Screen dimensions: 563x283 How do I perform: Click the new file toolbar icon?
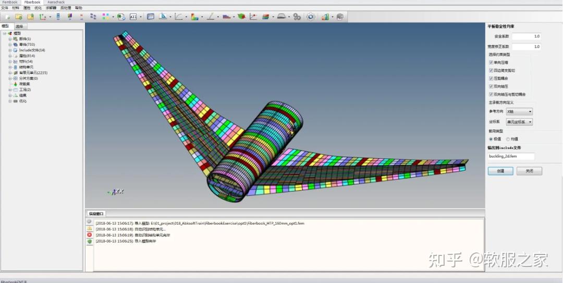pyautogui.click(x=7, y=17)
